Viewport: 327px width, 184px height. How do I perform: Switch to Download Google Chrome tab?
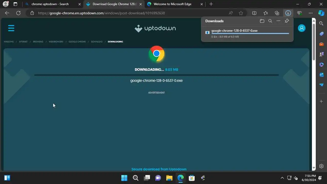pos(114,4)
